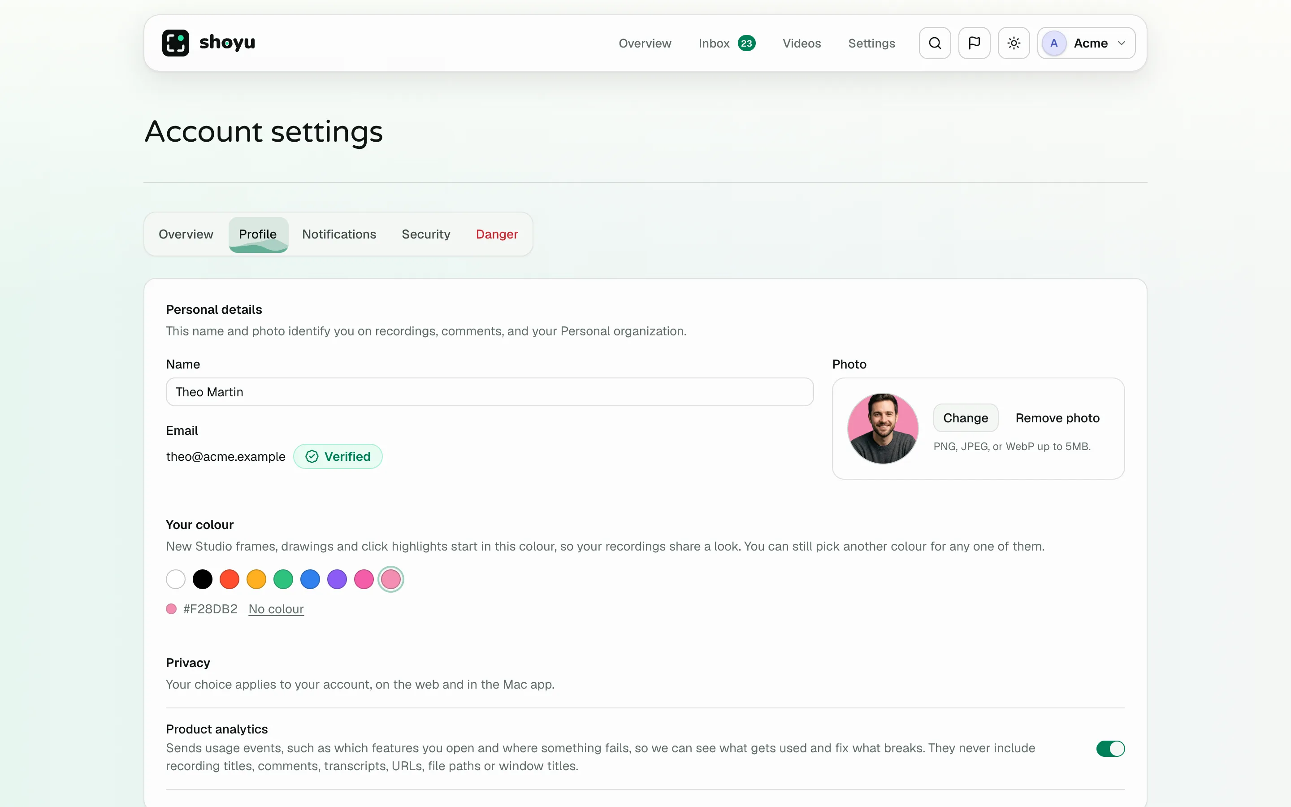The width and height of the screenshot is (1291, 807).
Task: Click the Acme avatar letter A
Action: 1053,43
